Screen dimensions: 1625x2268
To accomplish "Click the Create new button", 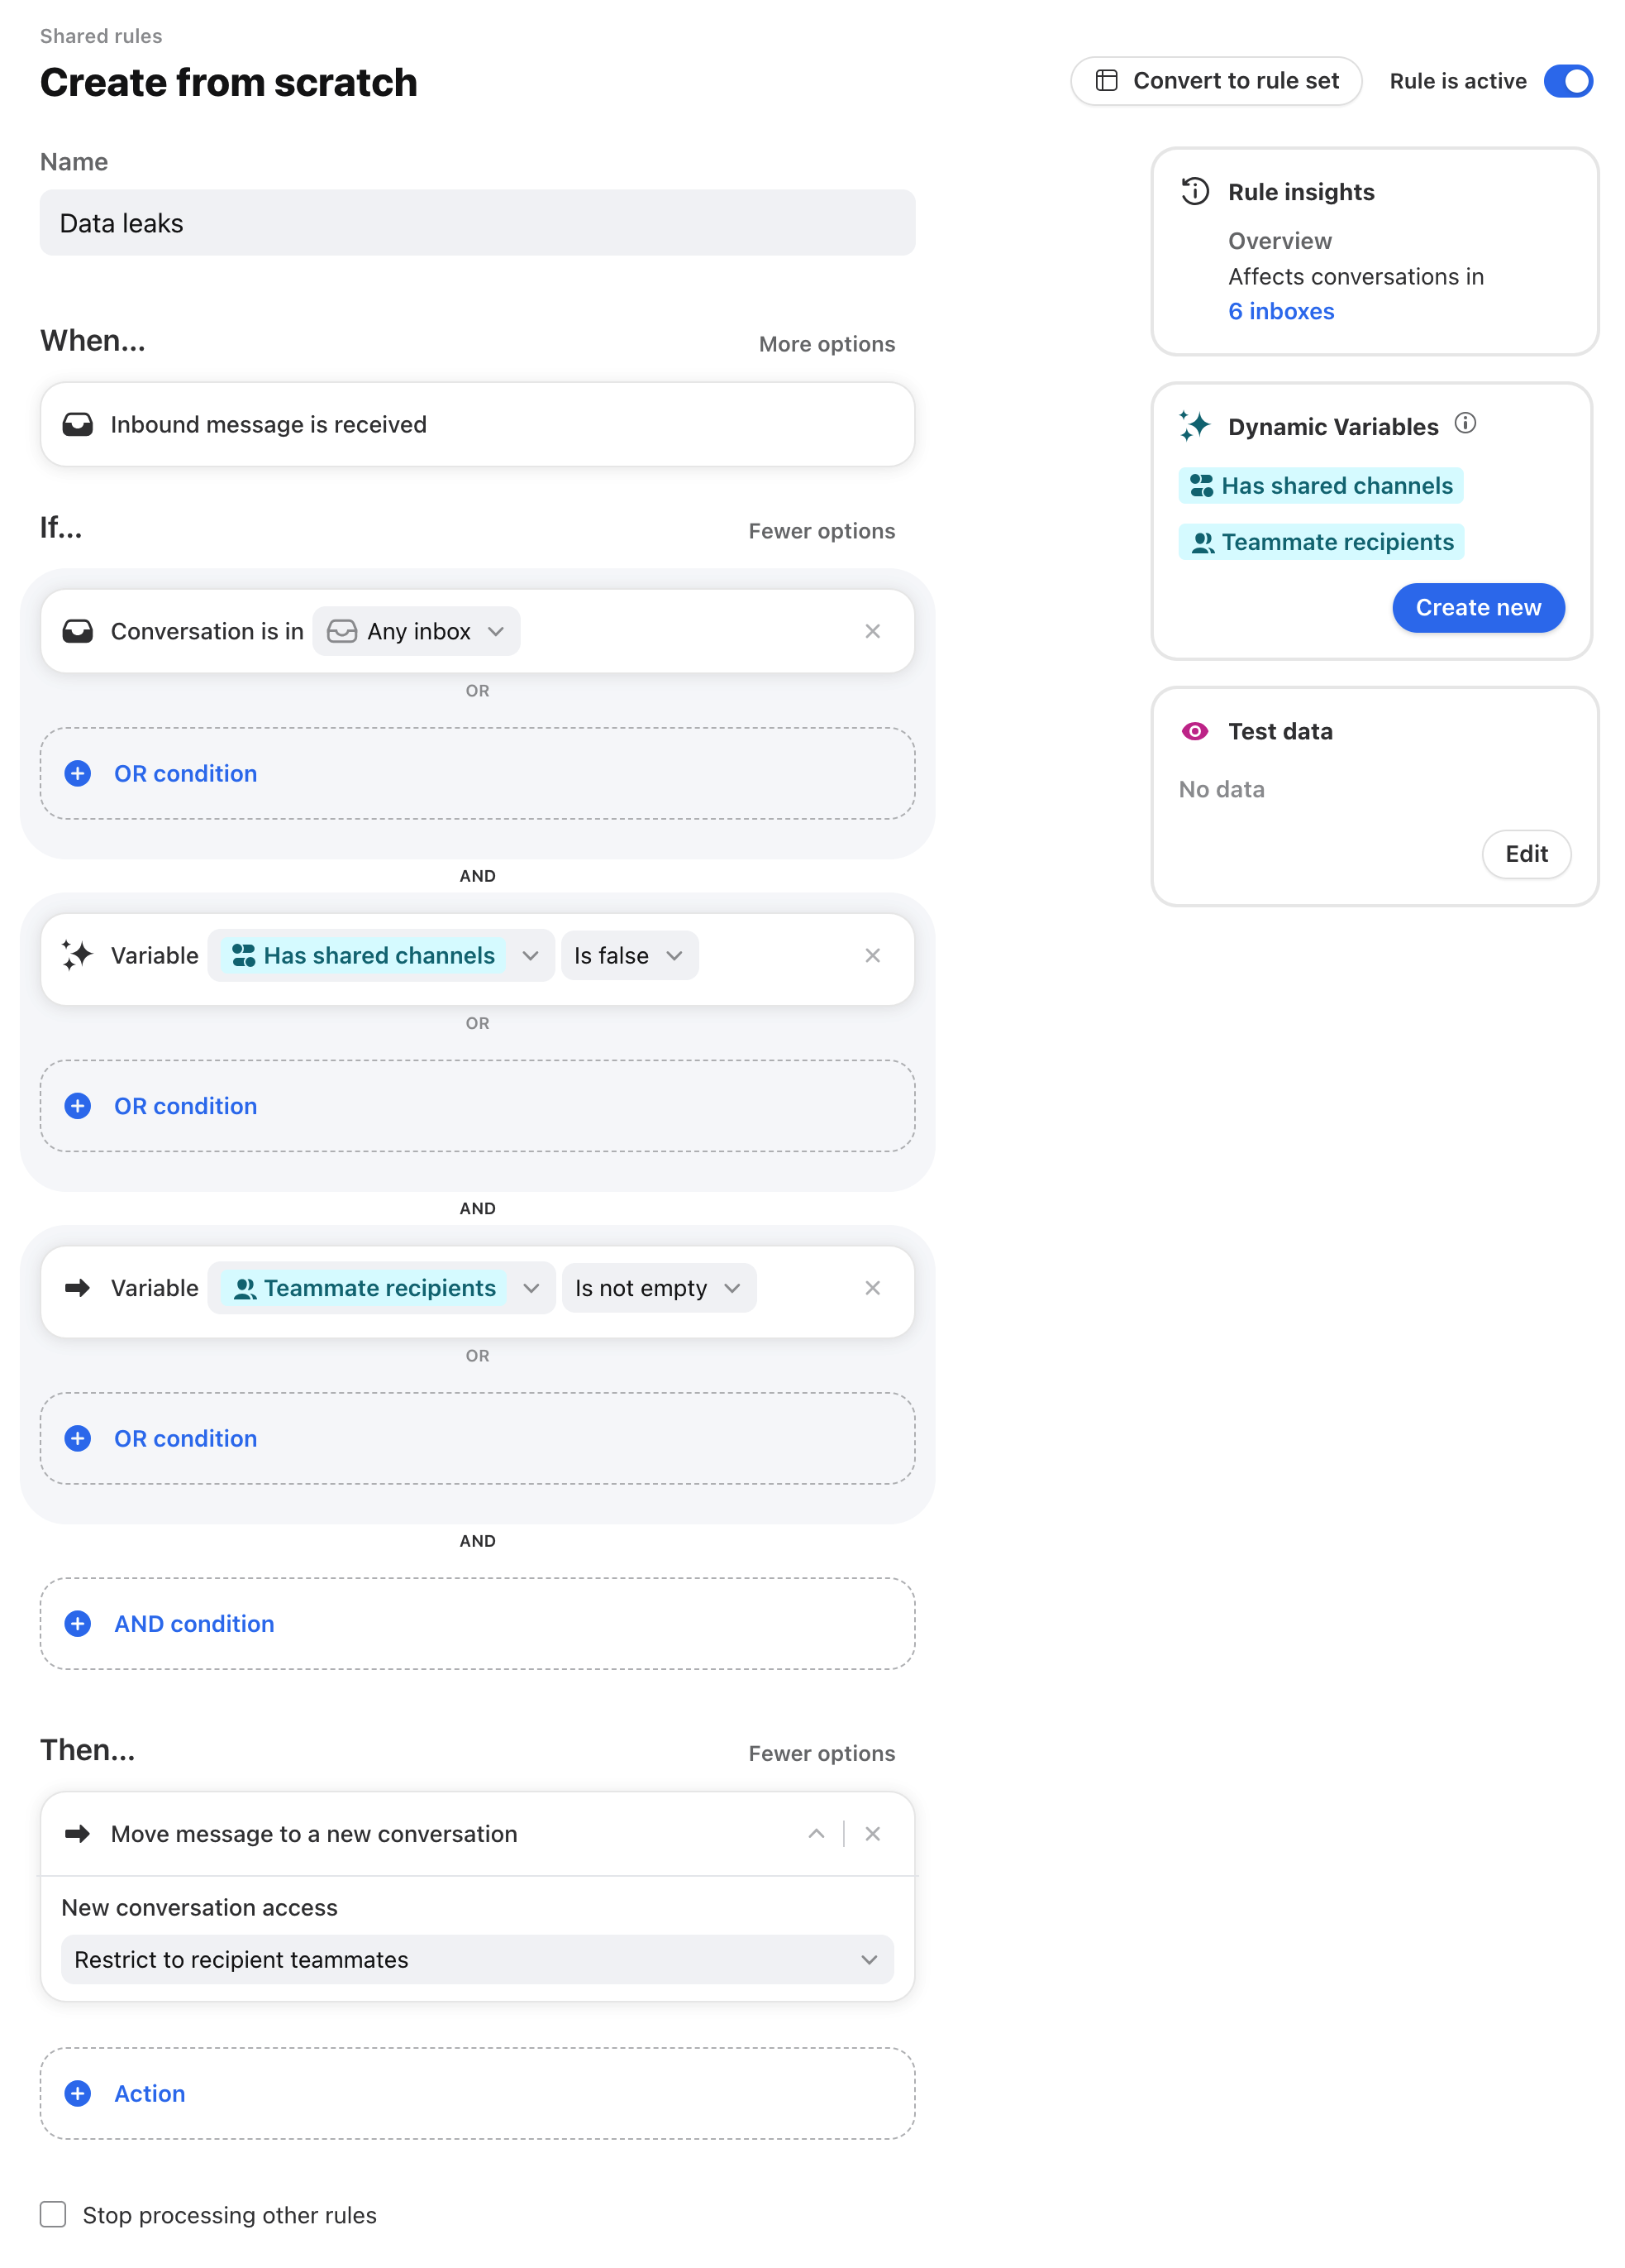I will click(x=1477, y=607).
